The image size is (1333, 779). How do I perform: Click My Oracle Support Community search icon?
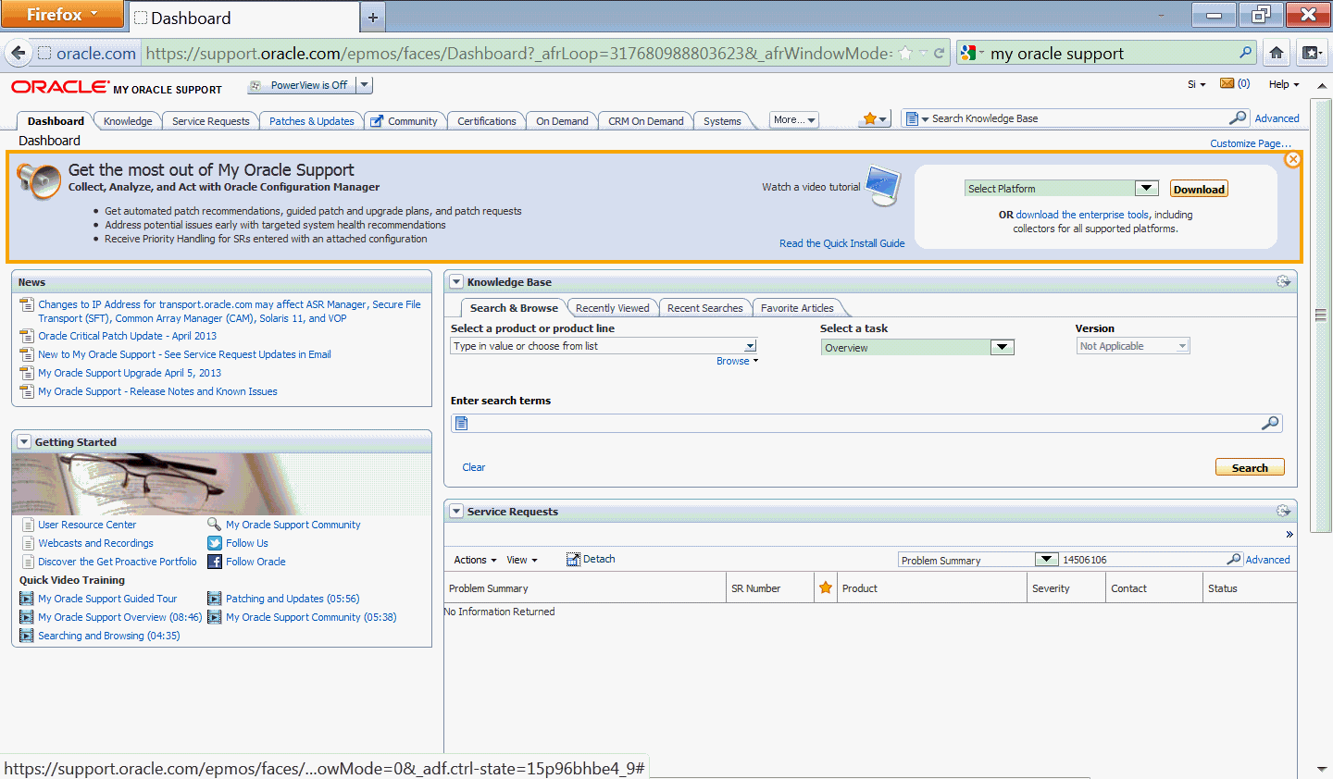click(215, 525)
